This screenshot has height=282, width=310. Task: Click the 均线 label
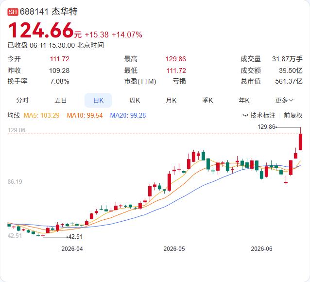14,115
